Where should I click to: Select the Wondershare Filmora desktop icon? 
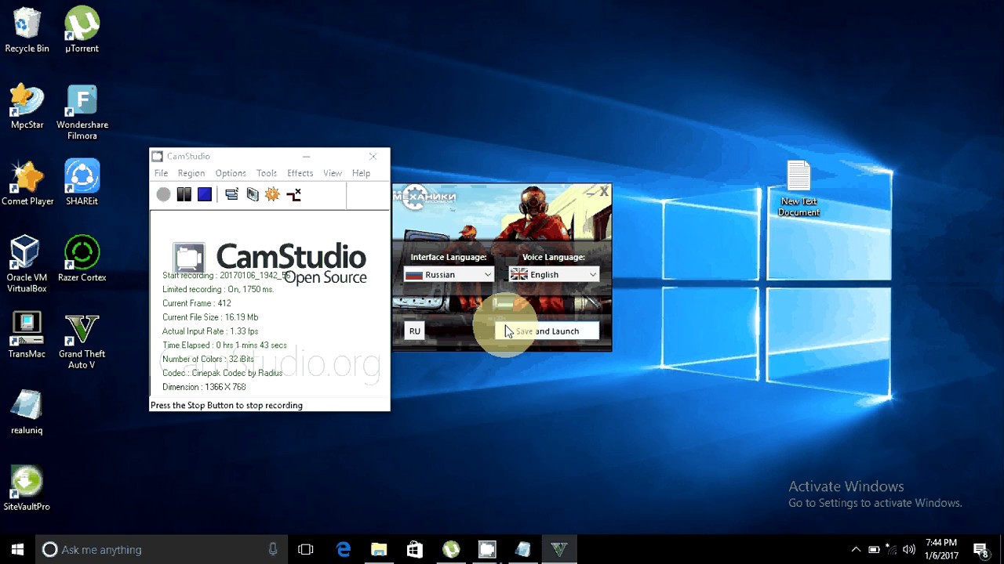click(x=82, y=112)
